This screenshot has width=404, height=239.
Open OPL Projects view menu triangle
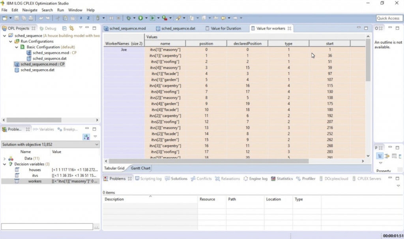[80, 28]
